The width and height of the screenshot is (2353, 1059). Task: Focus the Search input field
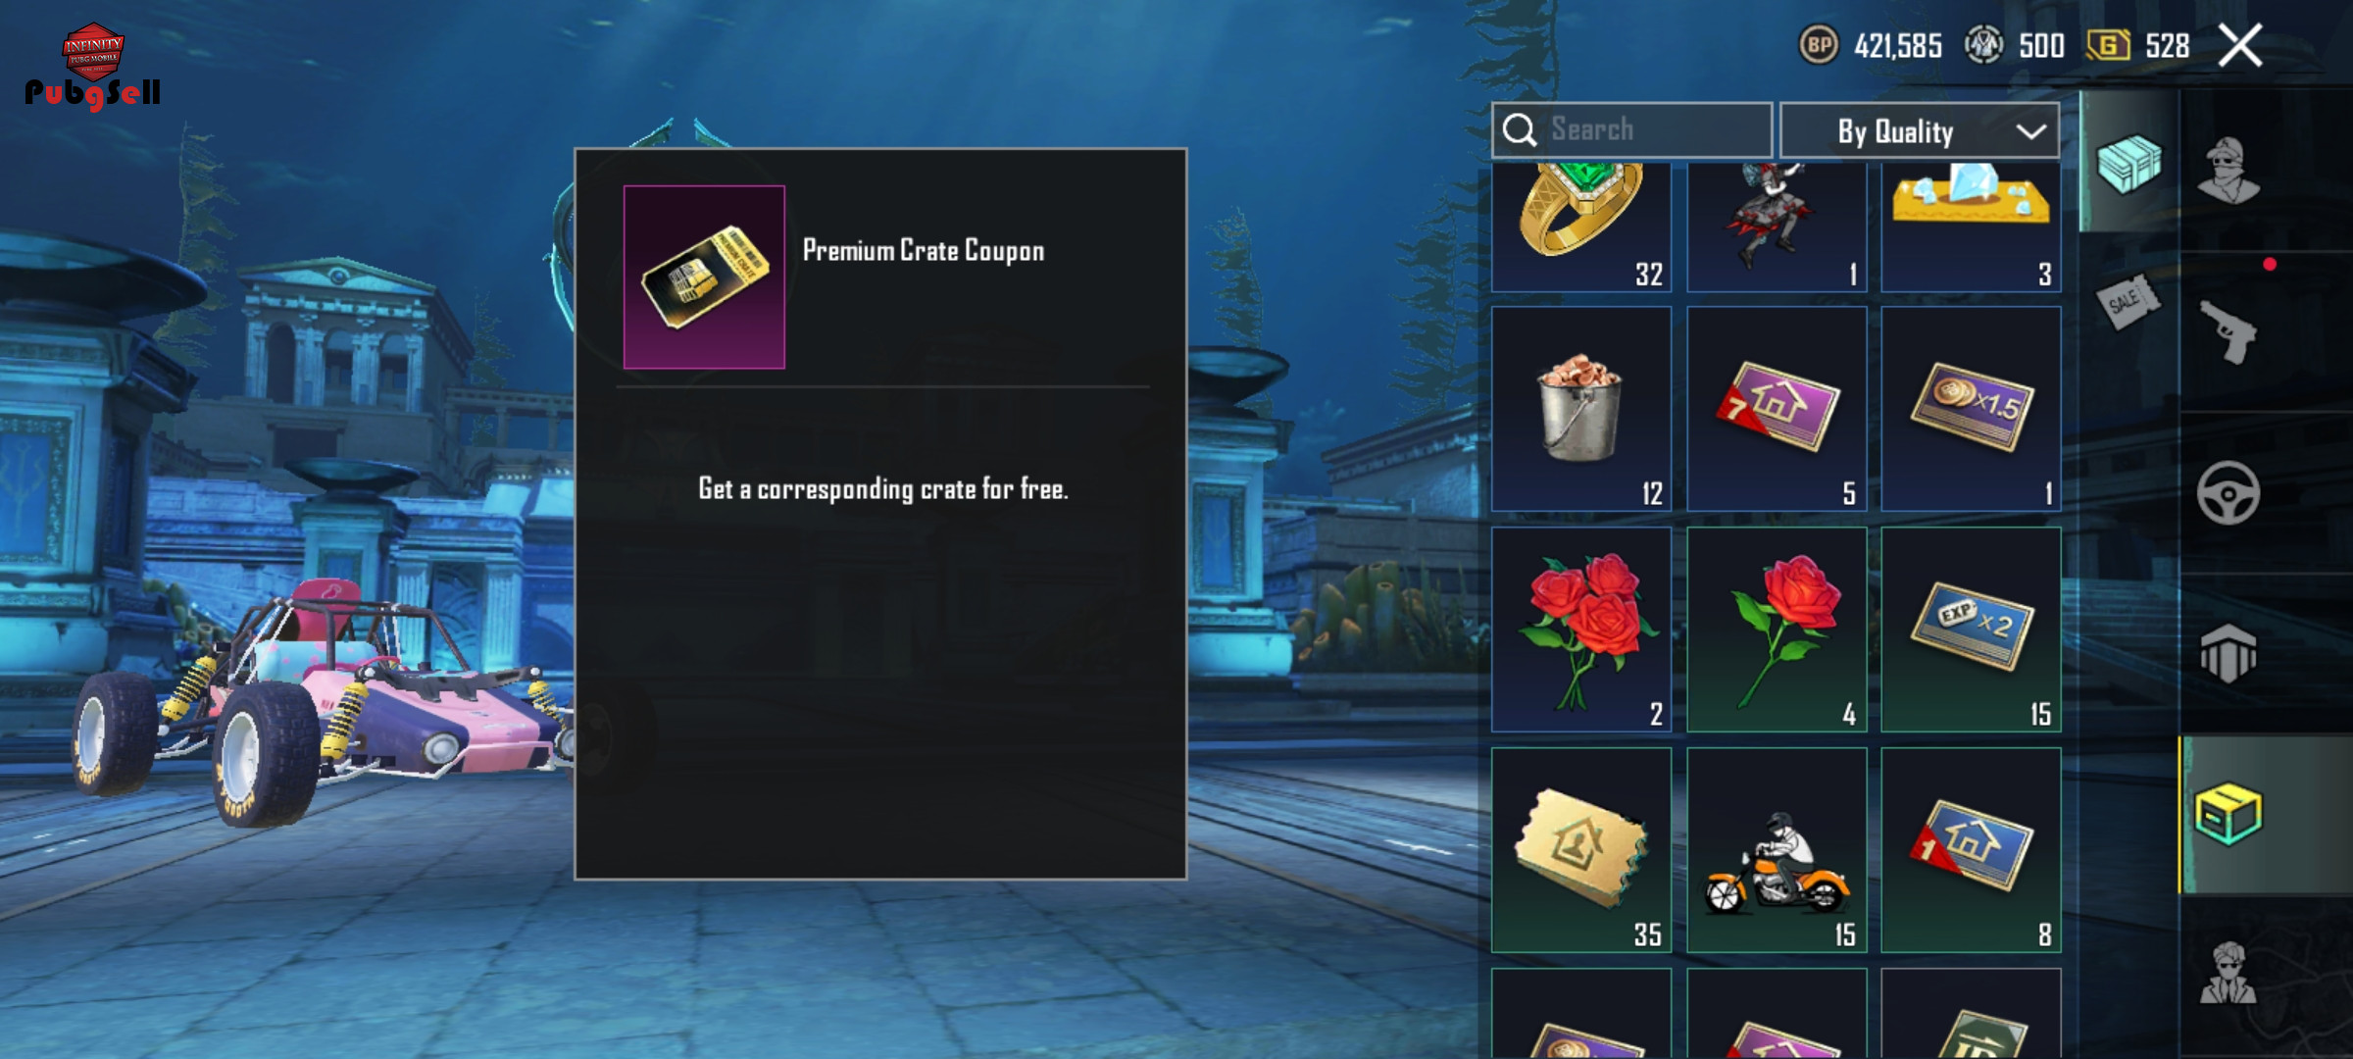click(x=1631, y=130)
